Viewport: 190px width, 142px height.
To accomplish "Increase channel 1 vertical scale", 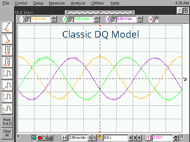I will coord(54,18).
